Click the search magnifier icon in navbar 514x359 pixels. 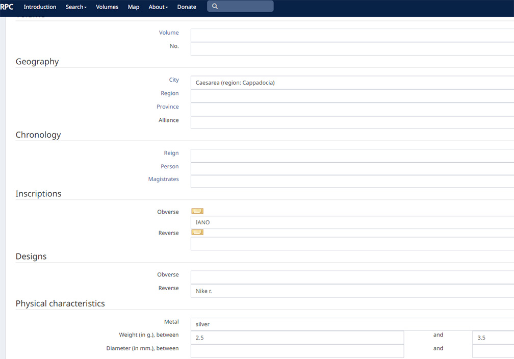pyautogui.click(x=215, y=6)
